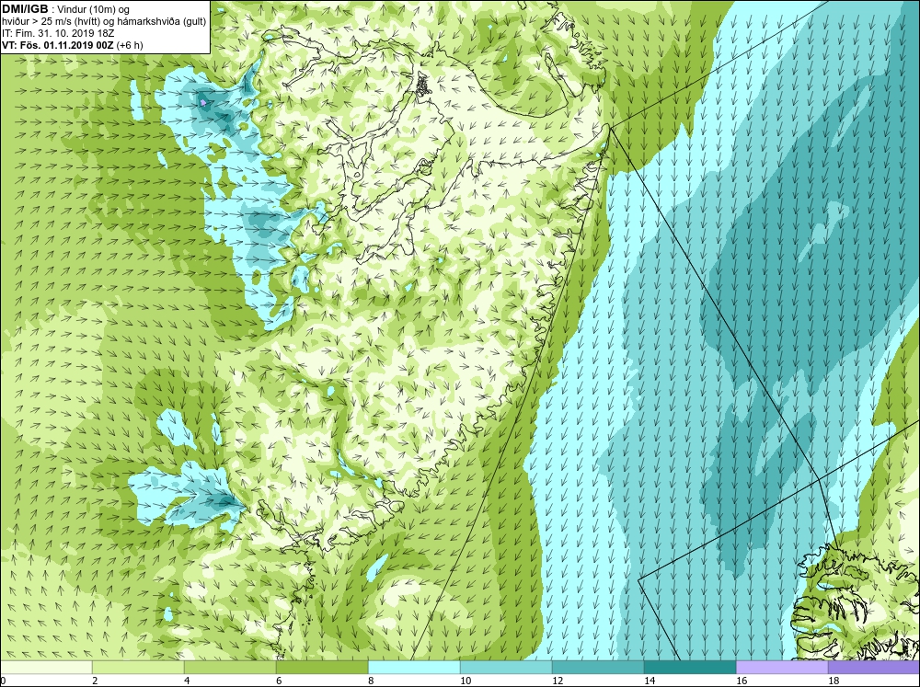Viewport: 920px width, 687px height.
Task: Click the 'hviður > 25 m/s' description line
Action: 104,22
